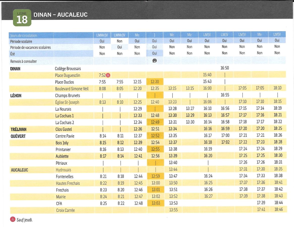The height and width of the screenshot is (227, 294).
Task: Select the LÉHON commune label
Action: tap(16, 96)
